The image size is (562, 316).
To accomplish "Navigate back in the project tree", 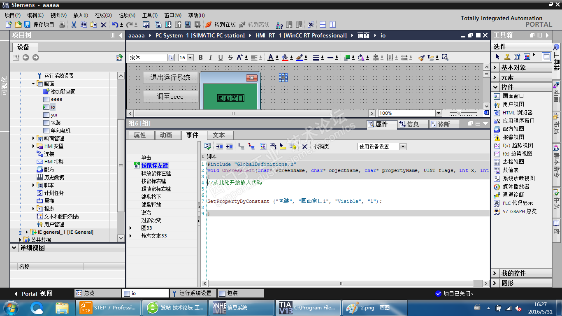I will coord(26,58).
